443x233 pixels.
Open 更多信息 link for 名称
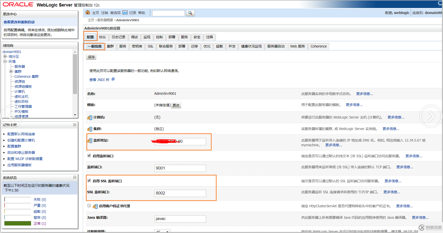365,94
